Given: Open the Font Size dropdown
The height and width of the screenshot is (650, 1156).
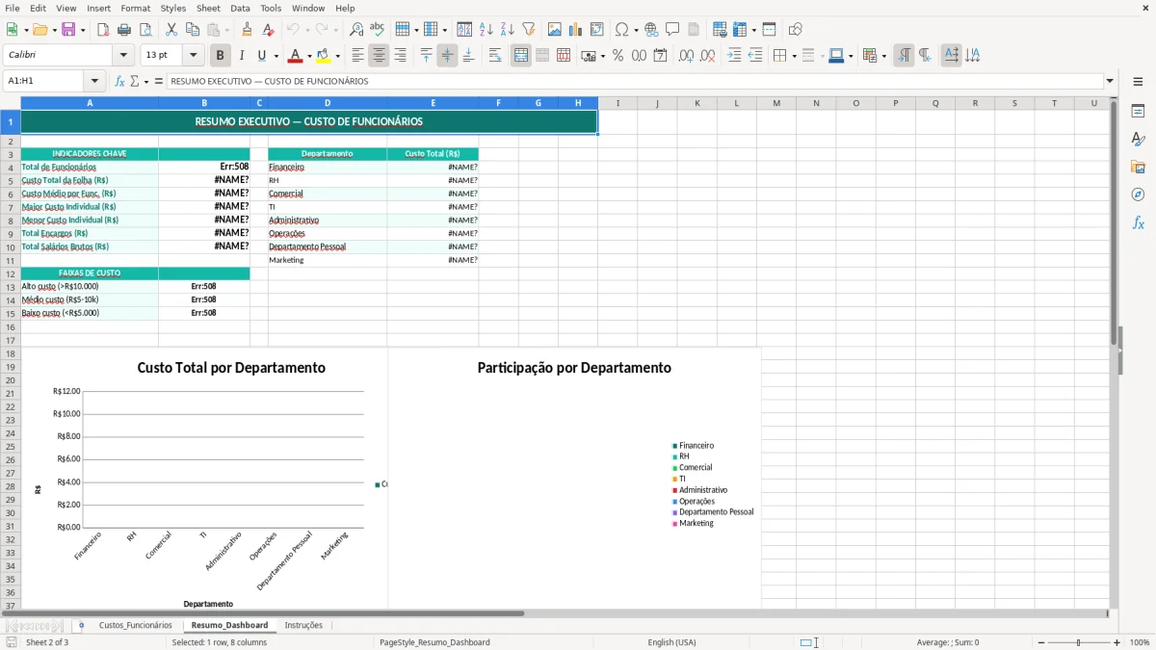Looking at the screenshot, I should point(194,56).
